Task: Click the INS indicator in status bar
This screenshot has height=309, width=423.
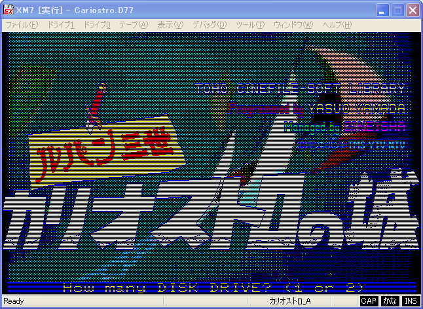Action: (411, 301)
